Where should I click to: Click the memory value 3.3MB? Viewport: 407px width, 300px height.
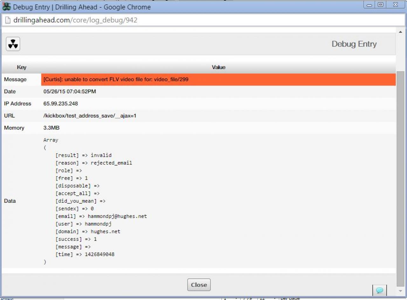[52, 128]
